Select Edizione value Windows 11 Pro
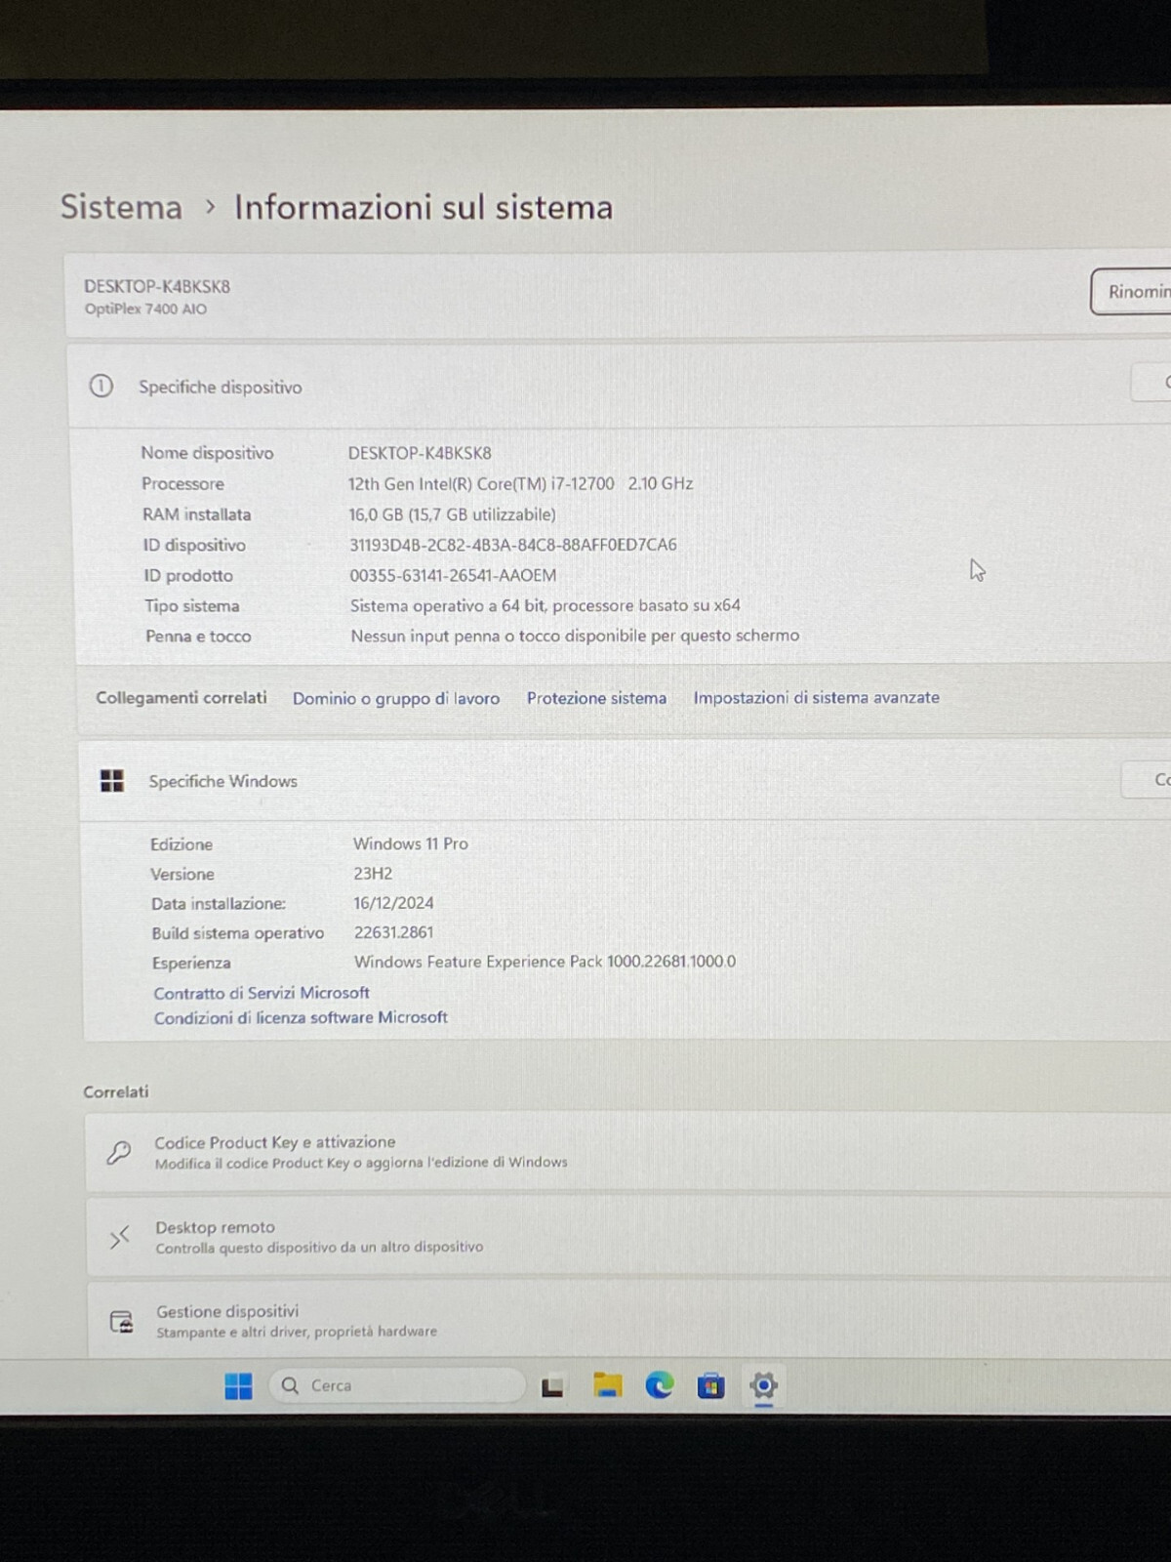The width and height of the screenshot is (1171, 1562). 411,843
